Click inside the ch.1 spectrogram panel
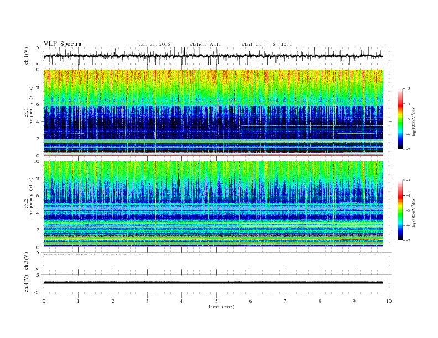The image size is (438, 338). pyautogui.click(x=213, y=113)
